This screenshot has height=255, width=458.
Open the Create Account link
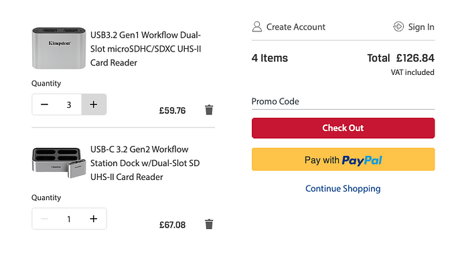coord(295,27)
